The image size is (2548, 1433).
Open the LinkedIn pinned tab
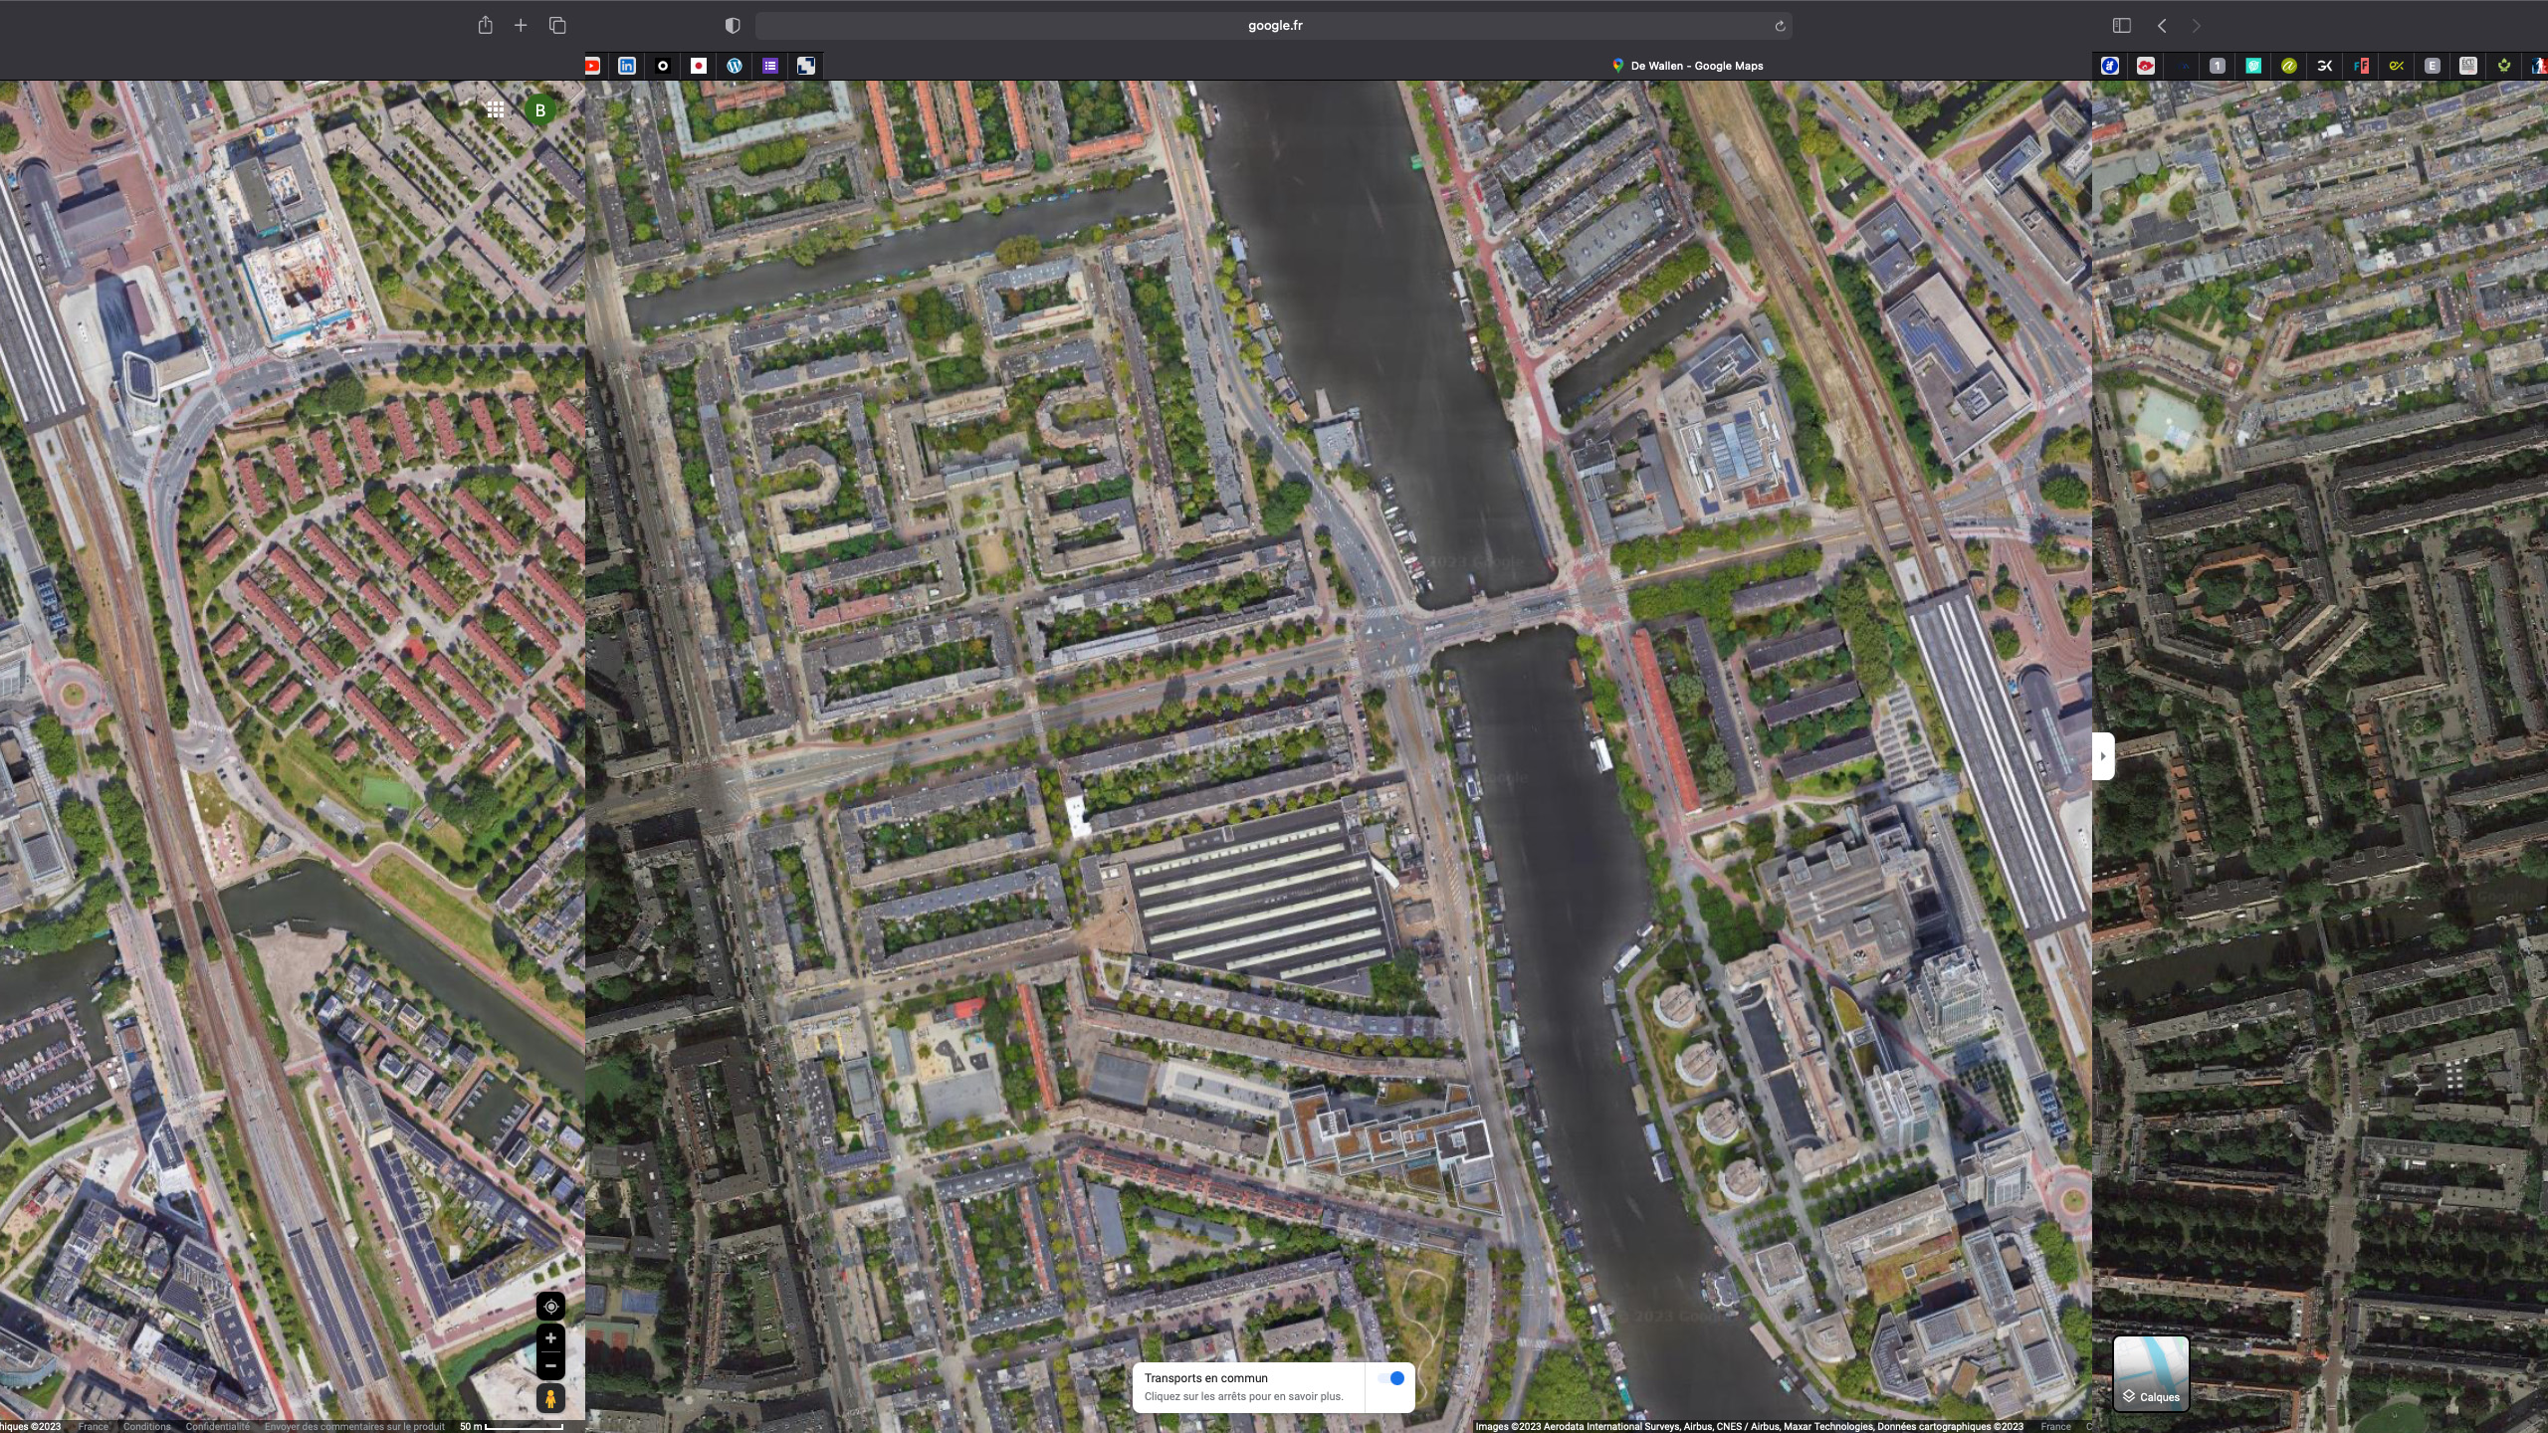pyautogui.click(x=627, y=66)
